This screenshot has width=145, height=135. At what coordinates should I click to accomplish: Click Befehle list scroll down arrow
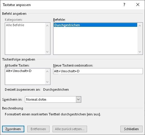pyautogui.click(x=140, y=52)
